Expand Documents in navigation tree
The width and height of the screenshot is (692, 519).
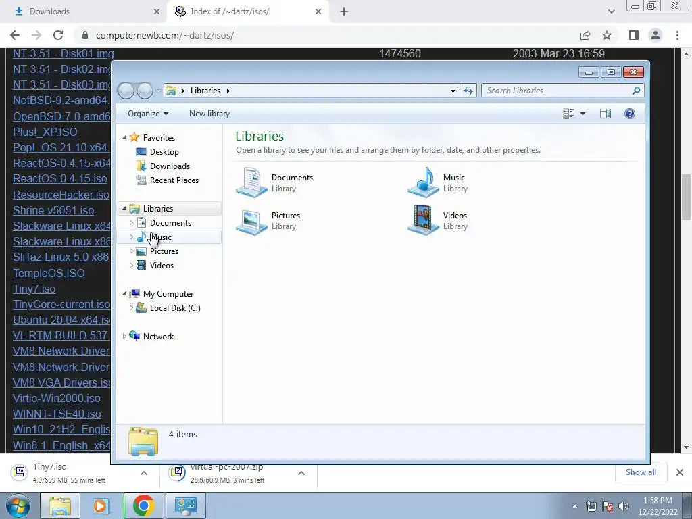[x=131, y=223]
